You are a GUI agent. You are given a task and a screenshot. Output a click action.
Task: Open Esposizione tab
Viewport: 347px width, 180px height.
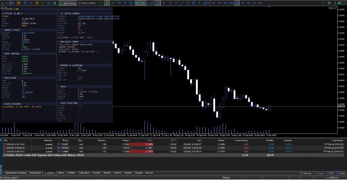(x=35, y=173)
